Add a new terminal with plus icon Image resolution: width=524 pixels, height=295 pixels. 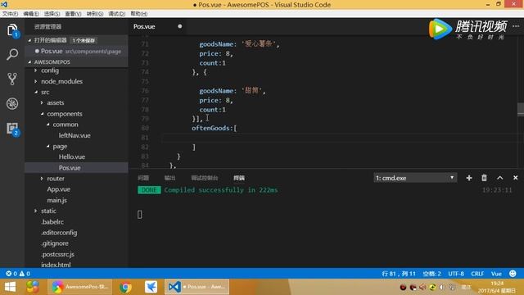tap(469, 178)
